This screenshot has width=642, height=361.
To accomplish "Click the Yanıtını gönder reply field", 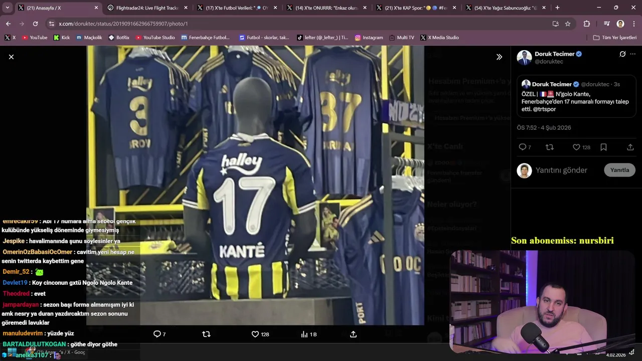I will (561, 170).
